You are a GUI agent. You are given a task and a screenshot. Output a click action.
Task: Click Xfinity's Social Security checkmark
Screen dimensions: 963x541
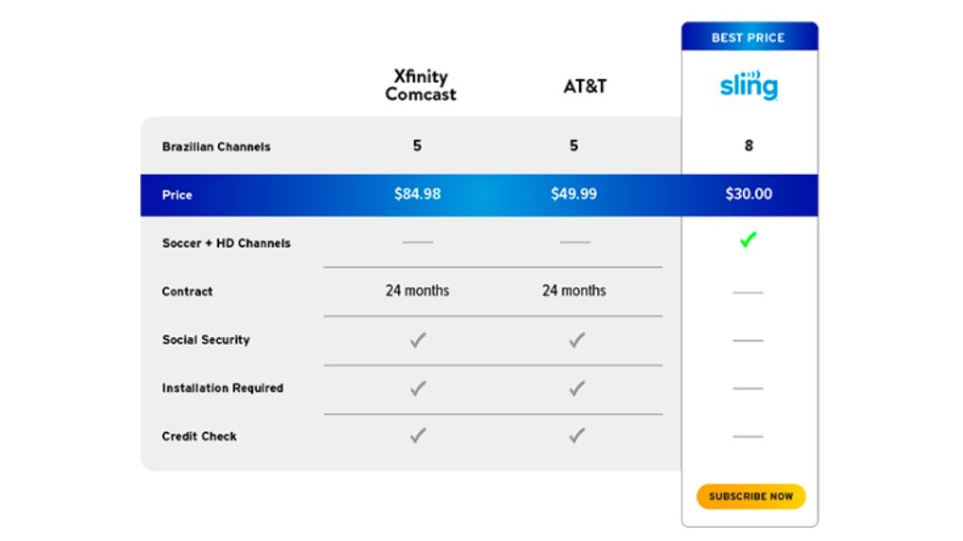click(418, 340)
